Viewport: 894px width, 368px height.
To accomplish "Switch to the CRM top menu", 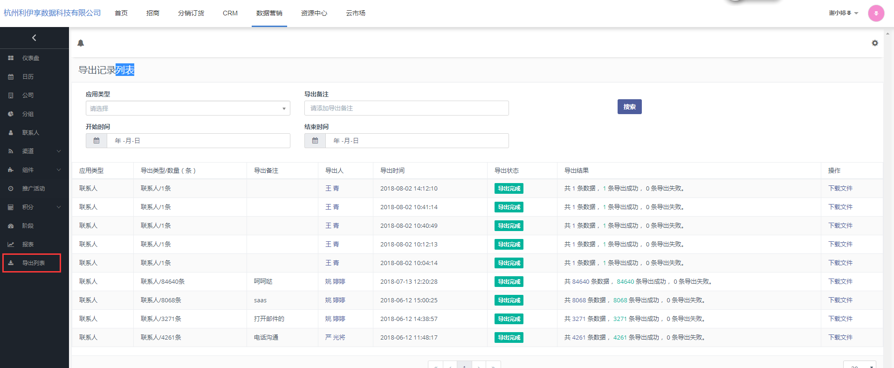I will point(230,13).
